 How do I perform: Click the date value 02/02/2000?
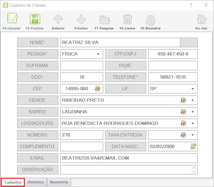(x=162, y=146)
